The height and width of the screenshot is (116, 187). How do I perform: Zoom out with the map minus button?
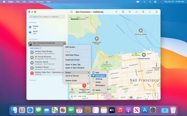click(x=145, y=96)
